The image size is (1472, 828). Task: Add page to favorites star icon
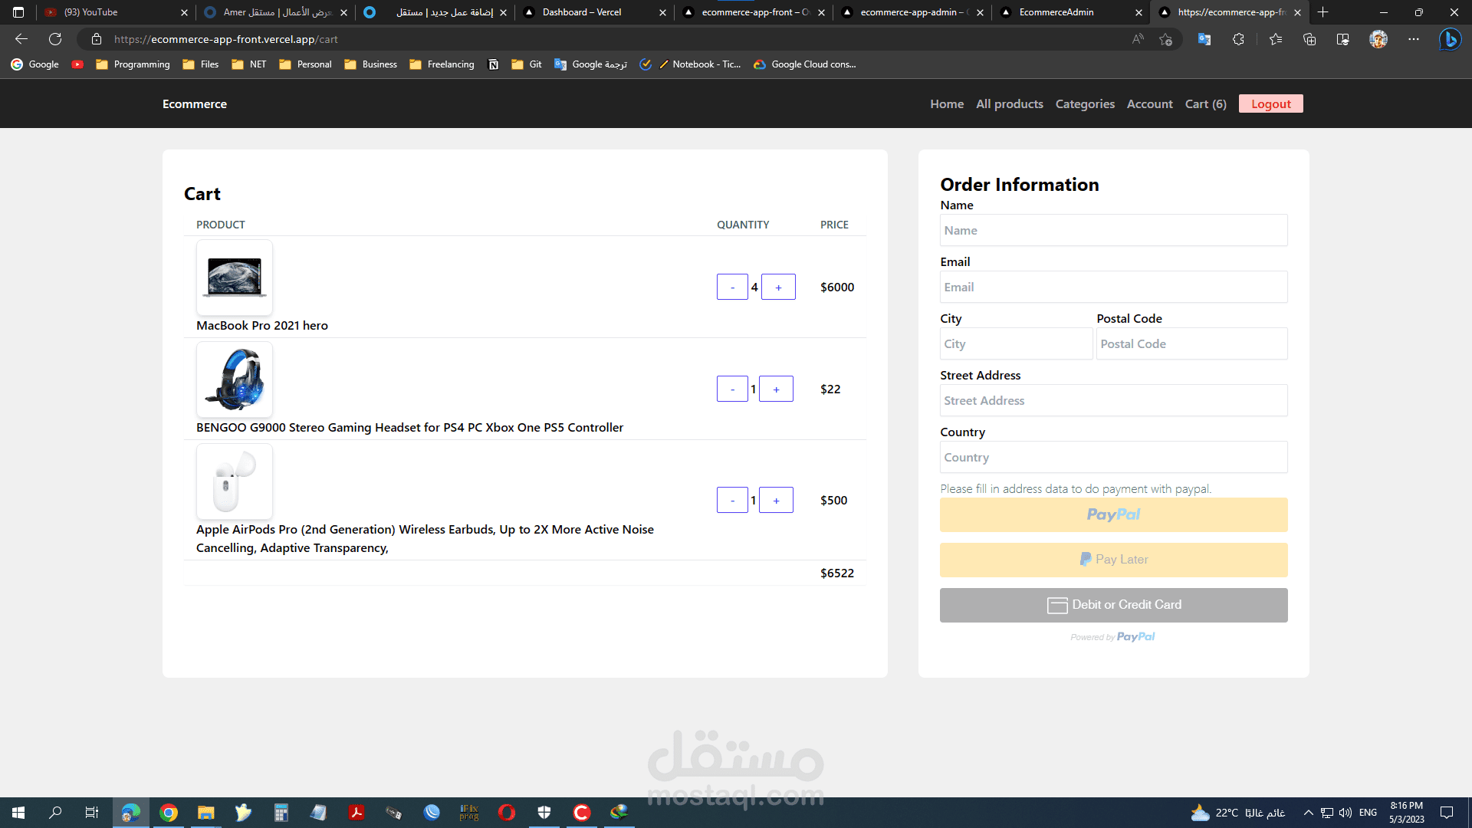pyautogui.click(x=1165, y=39)
